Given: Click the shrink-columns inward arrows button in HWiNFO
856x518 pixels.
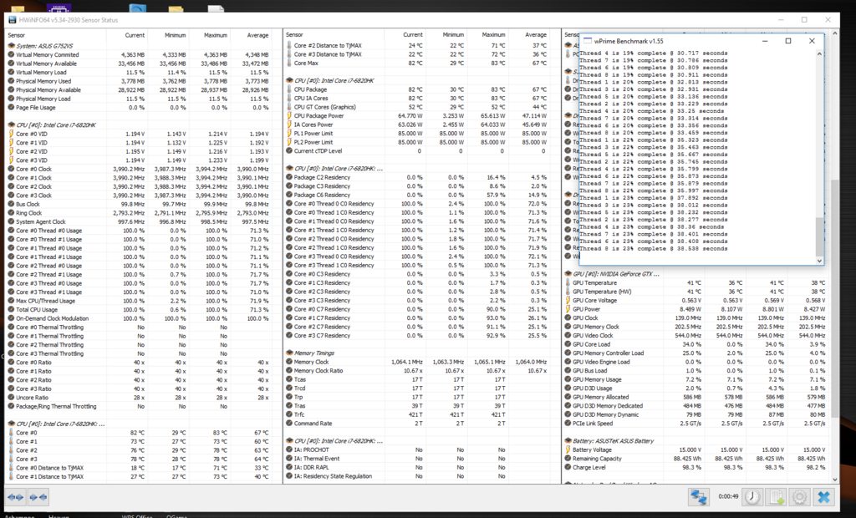Looking at the screenshot, I should pyautogui.click(x=38, y=497).
